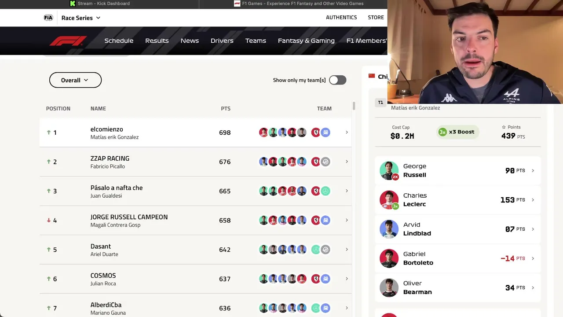
Task: Open the F1 Members menu item
Action: tap(367, 41)
